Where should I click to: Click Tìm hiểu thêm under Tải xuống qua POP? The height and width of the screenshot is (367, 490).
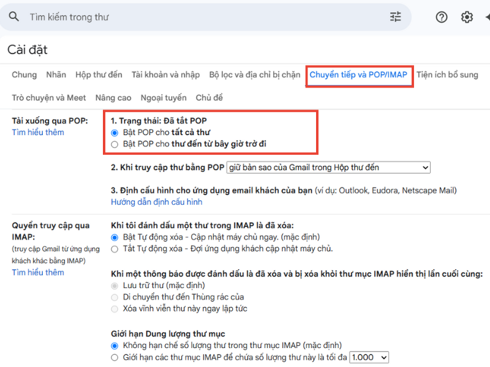pyautogui.click(x=37, y=132)
